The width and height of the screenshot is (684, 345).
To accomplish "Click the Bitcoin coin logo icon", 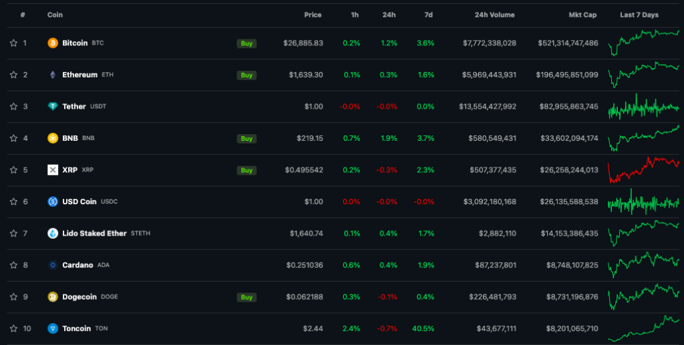I will point(53,43).
